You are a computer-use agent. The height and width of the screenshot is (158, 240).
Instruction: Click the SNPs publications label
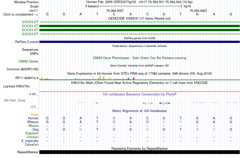pyautogui.click(x=34, y=54)
